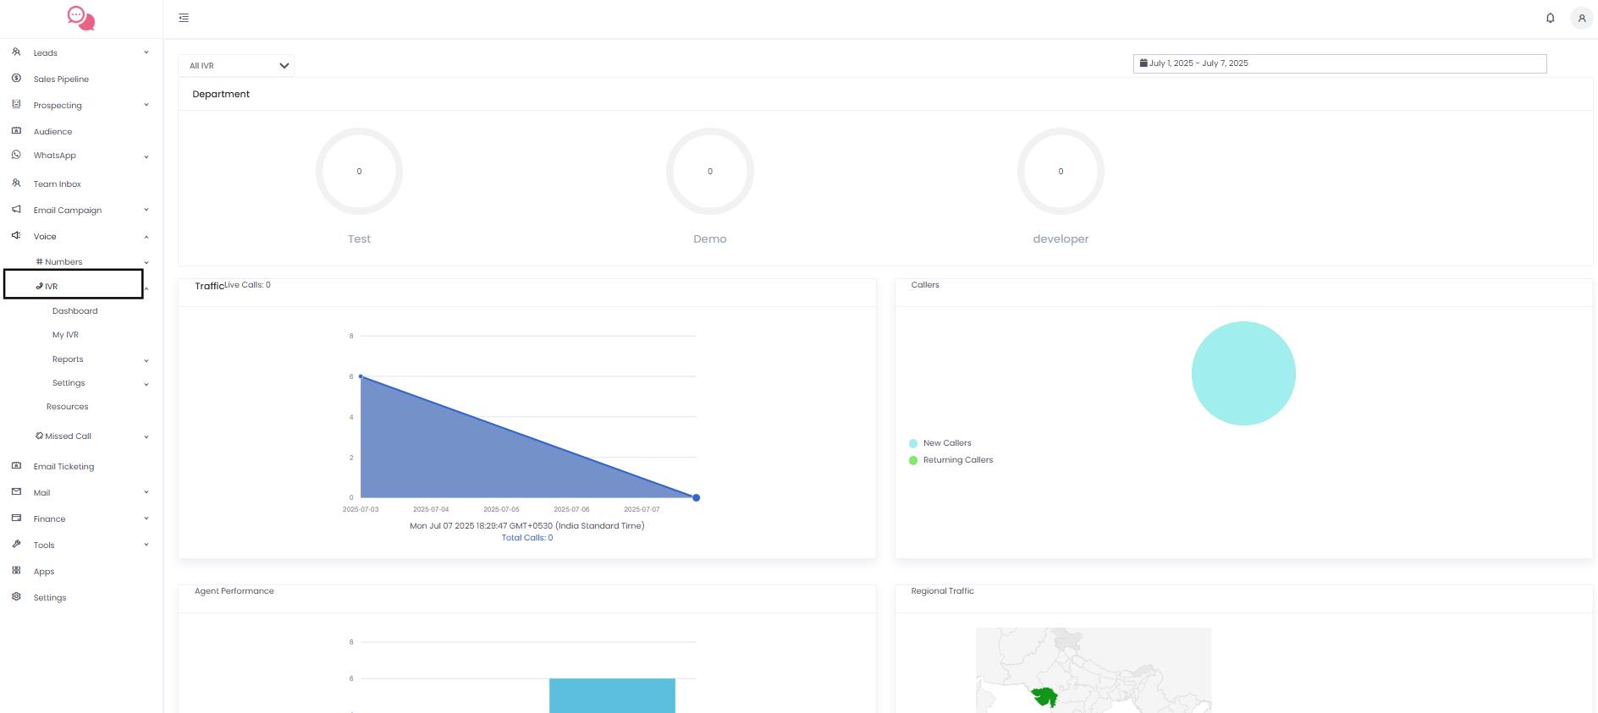
Task: Expand the Tools menu chevron
Action: tap(146, 545)
